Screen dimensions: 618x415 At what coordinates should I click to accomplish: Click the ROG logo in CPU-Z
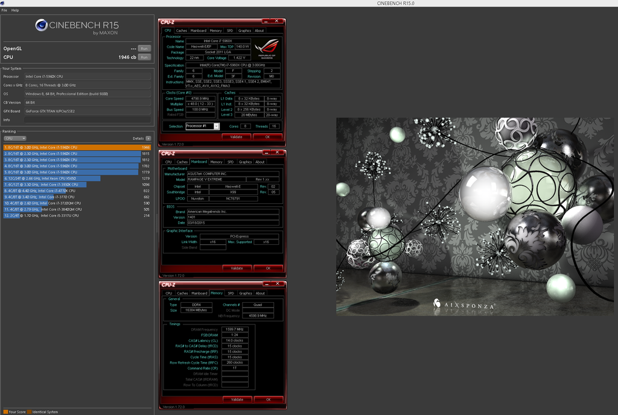click(x=267, y=48)
